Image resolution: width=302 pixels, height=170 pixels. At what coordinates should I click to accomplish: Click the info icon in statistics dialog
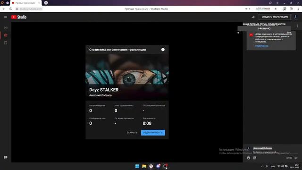coord(163,50)
